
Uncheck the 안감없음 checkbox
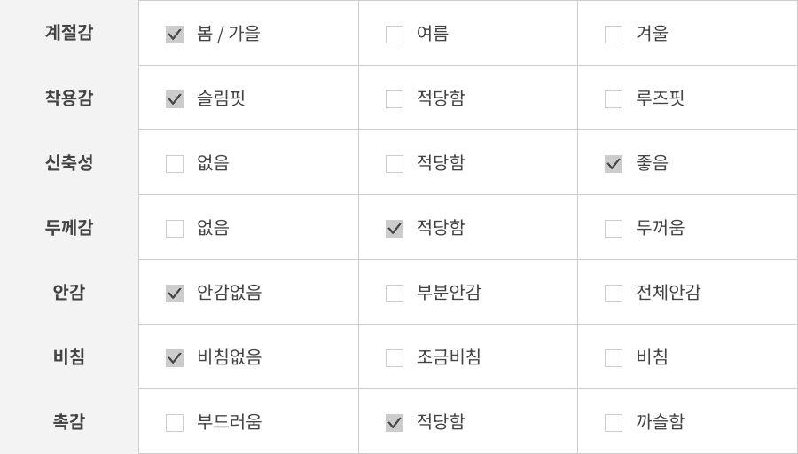coord(175,294)
